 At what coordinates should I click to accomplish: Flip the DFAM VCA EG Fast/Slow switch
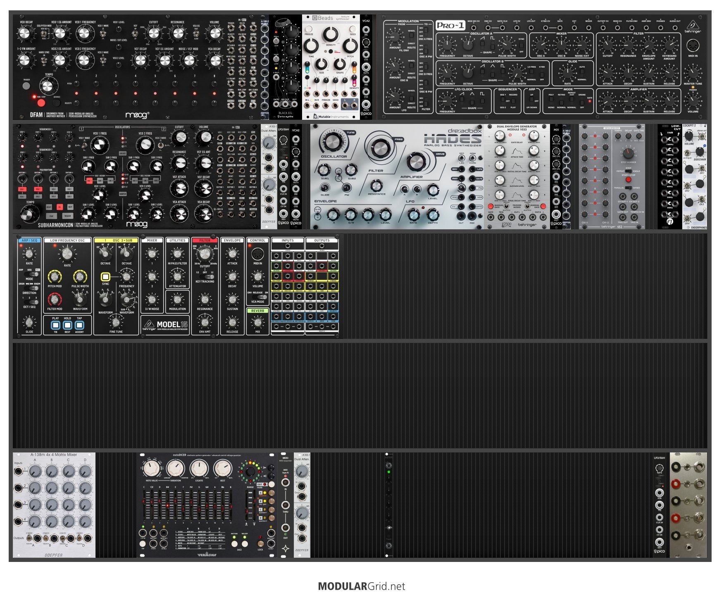coord(196,33)
